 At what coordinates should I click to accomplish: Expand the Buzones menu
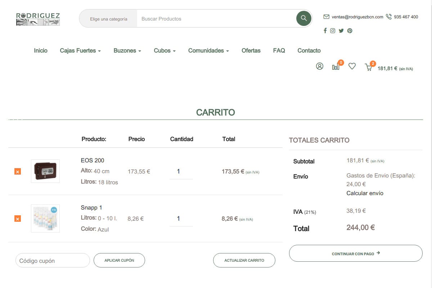(x=127, y=51)
